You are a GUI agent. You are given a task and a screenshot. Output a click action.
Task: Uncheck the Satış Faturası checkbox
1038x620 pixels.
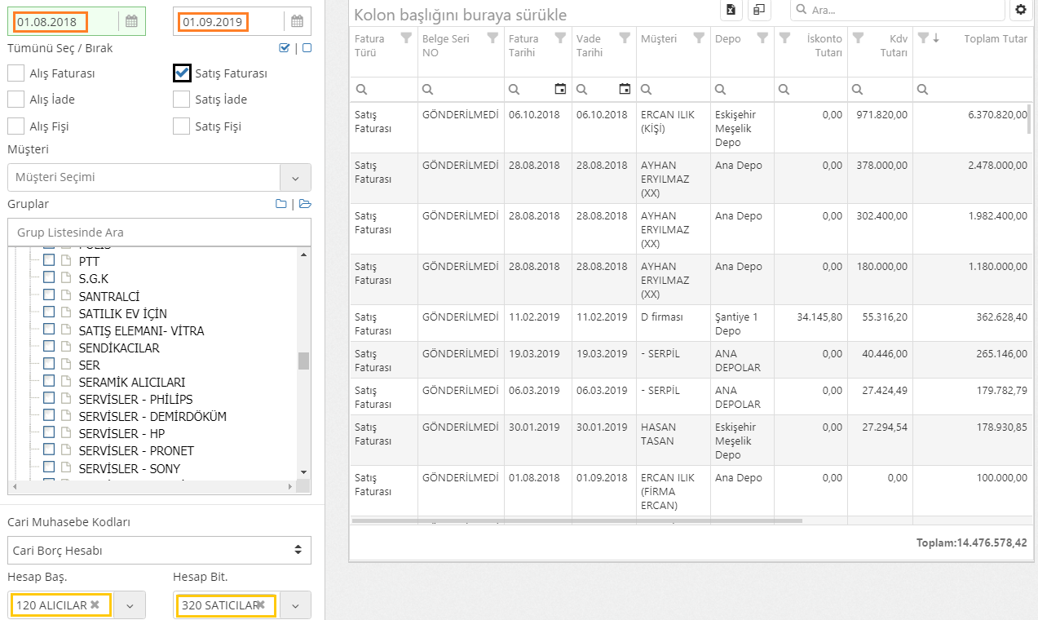pos(182,73)
